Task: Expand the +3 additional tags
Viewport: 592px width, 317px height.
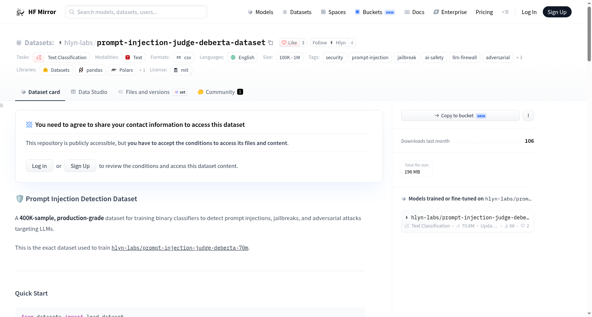Action: pyautogui.click(x=519, y=57)
